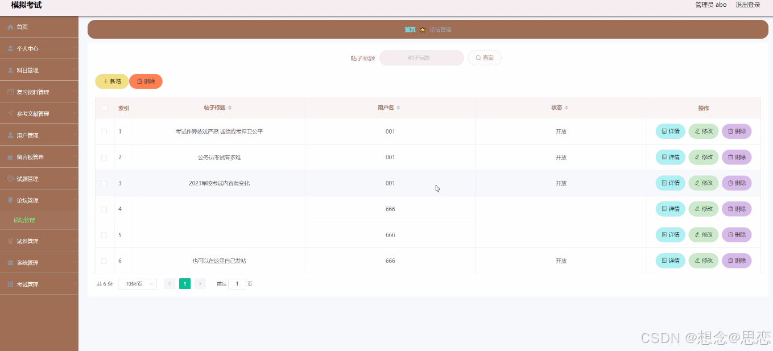Open 参考文献管理 via its paper-plane icon
This screenshot has width=773, height=351.
click(x=10, y=113)
